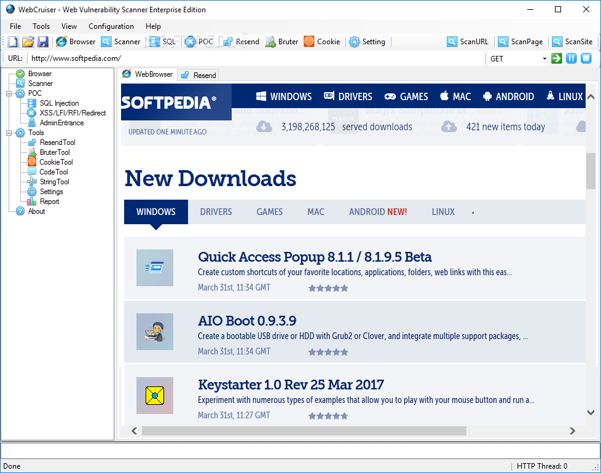Click the Save floppy disk icon
The height and width of the screenshot is (473, 601).
[x=43, y=42]
